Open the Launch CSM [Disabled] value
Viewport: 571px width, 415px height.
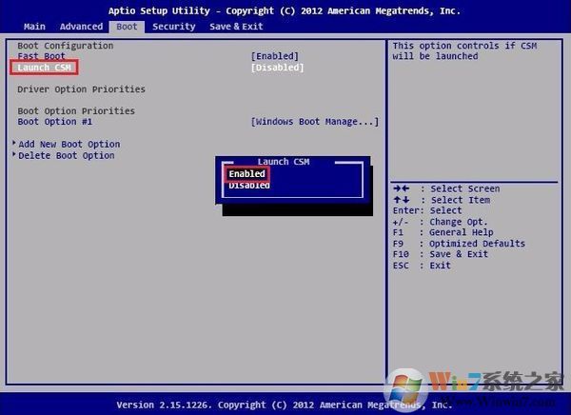[x=277, y=68]
